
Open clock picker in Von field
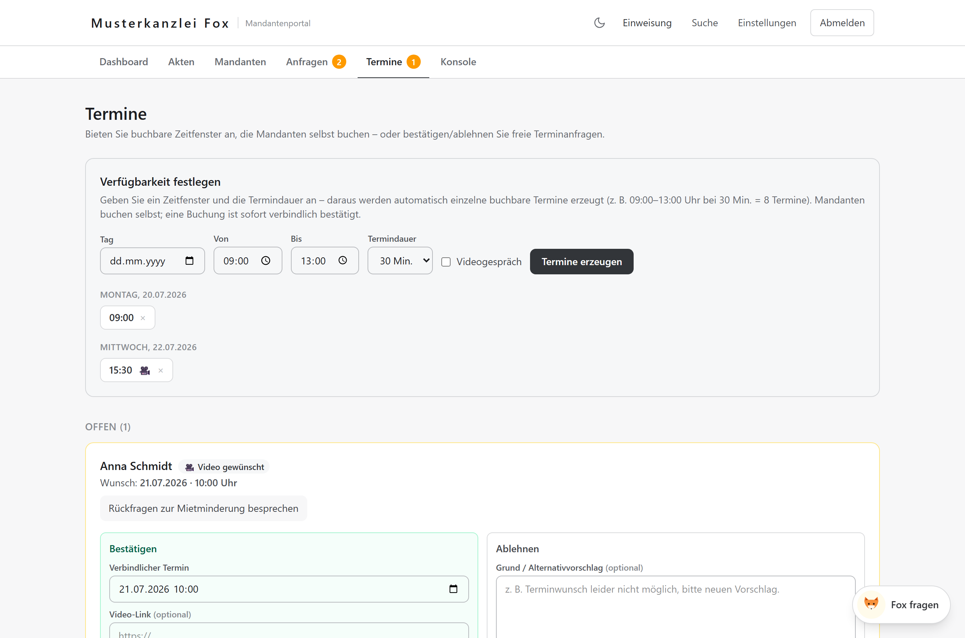tap(265, 261)
